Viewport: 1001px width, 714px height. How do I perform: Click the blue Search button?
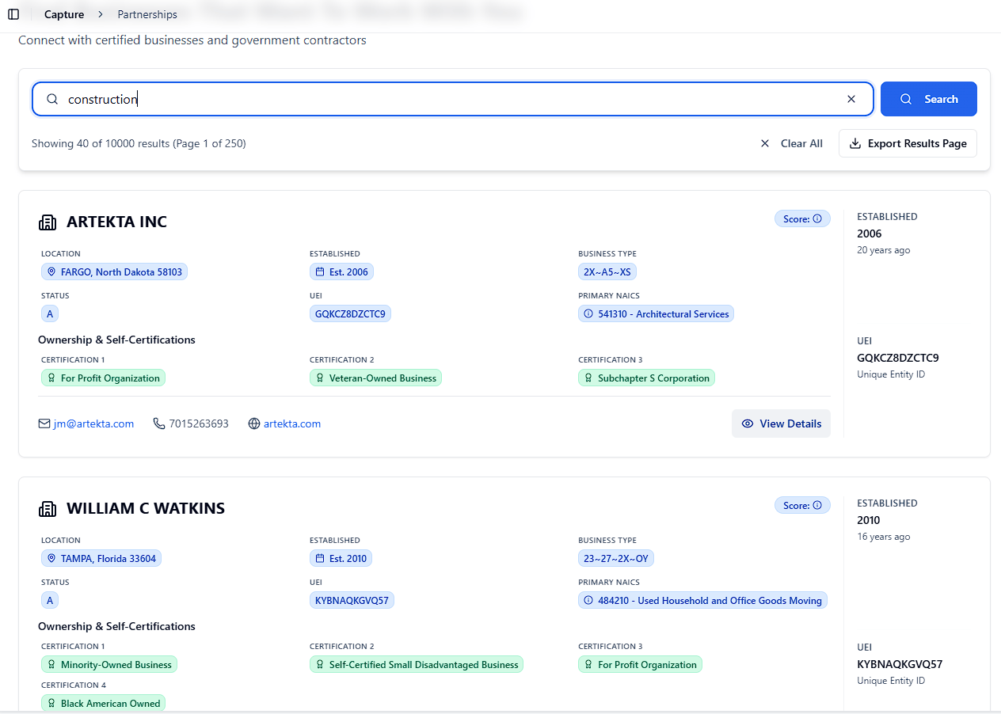pyautogui.click(x=929, y=99)
